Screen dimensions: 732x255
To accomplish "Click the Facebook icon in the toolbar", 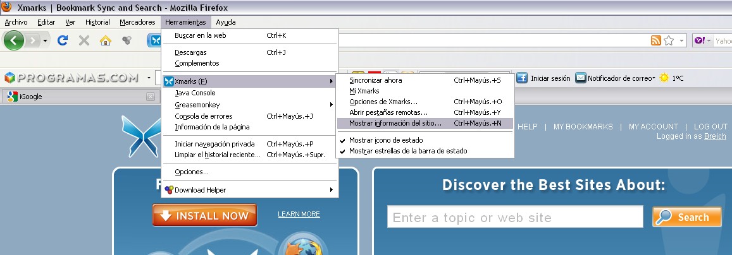I will click(x=522, y=78).
